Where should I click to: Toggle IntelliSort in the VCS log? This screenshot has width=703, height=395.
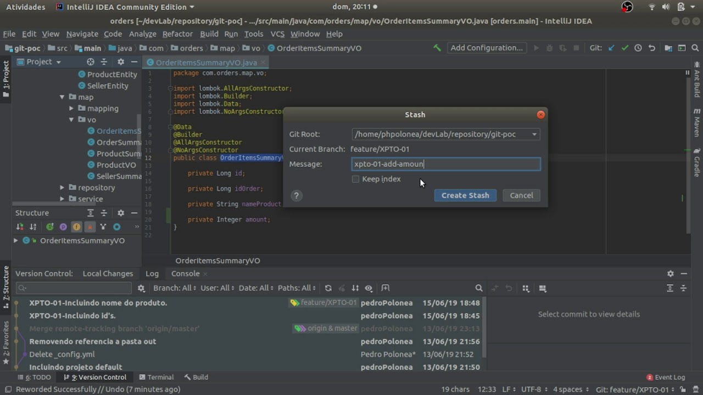tap(355, 288)
